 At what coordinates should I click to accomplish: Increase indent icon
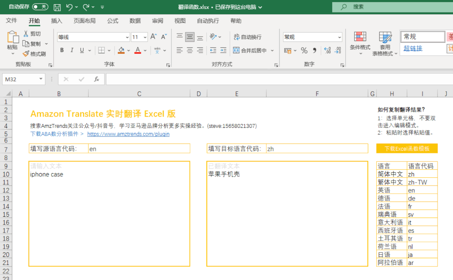point(223,50)
